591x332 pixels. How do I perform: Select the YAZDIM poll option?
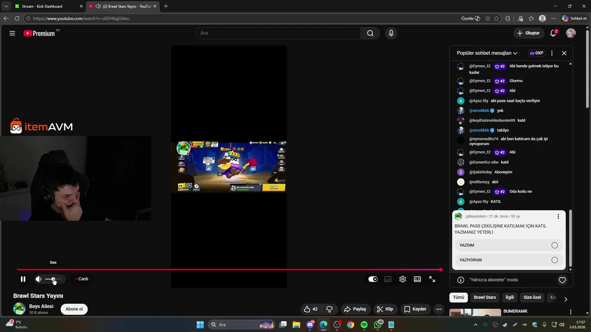pyautogui.click(x=508, y=245)
